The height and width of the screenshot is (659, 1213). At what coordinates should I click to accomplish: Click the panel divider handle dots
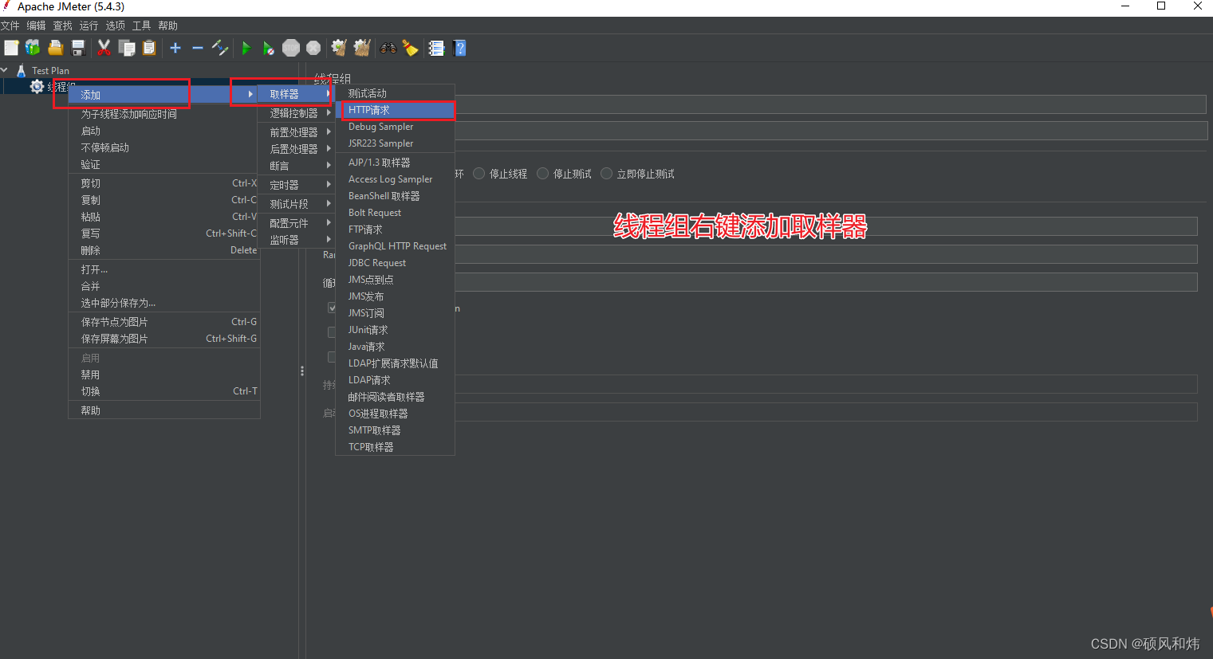click(x=302, y=371)
